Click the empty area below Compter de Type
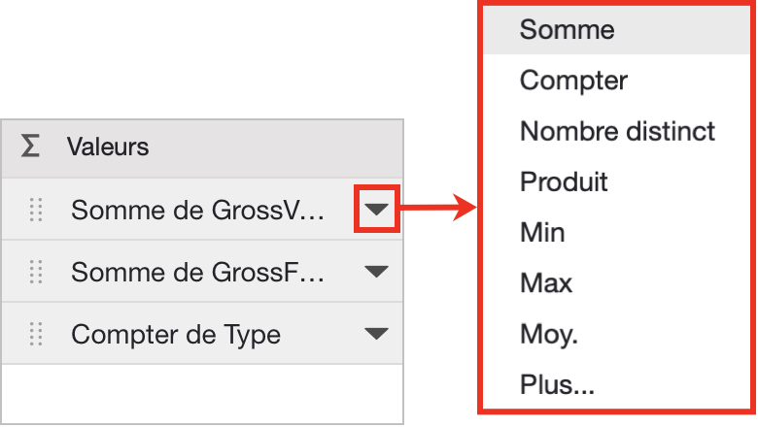Screen dimensions: 758x427 point(202,393)
